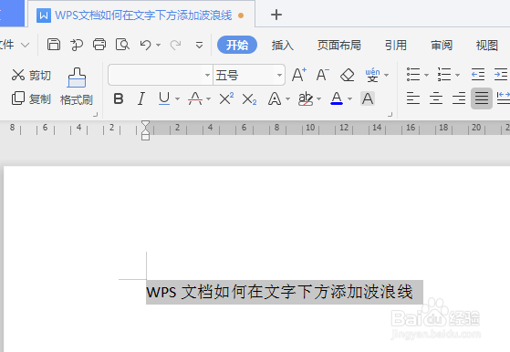The height and width of the screenshot is (352, 510).
Task: Click the strikethrough A icon
Action: (195, 98)
